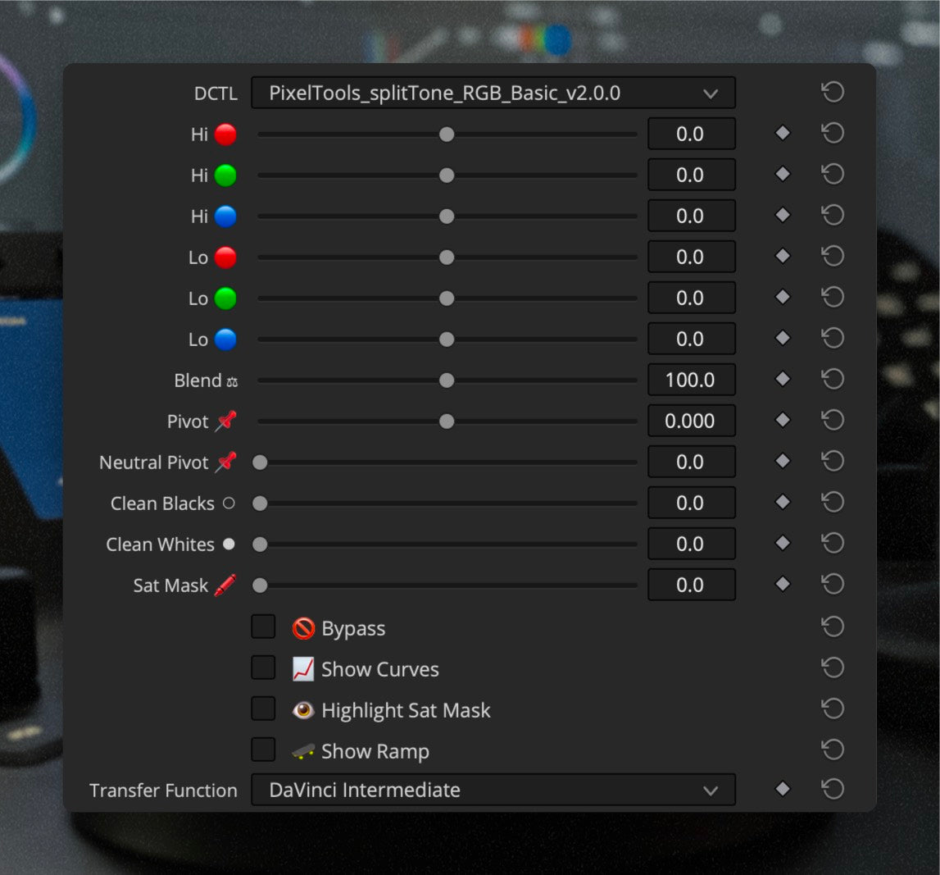The image size is (940, 875).
Task: Click the Neutral Pivot slider handle
Action: point(260,463)
